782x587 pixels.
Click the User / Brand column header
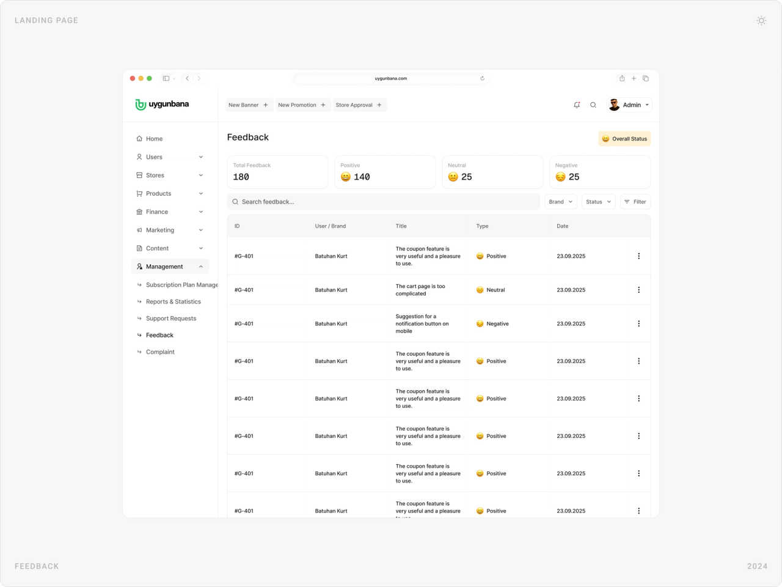pyautogui.click(x=331, y=226)
